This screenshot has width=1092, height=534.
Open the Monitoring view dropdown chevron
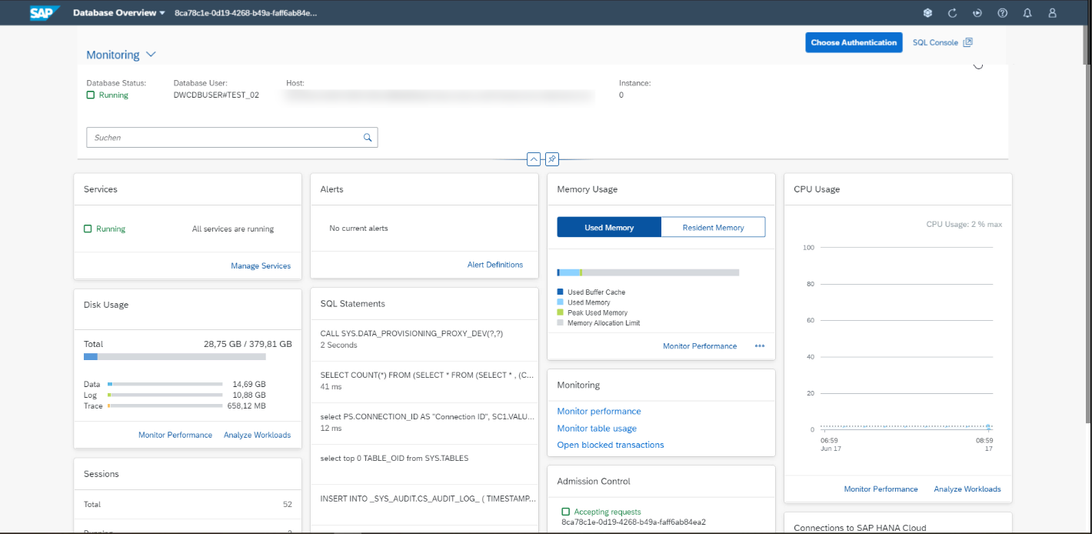pos(151,55)
